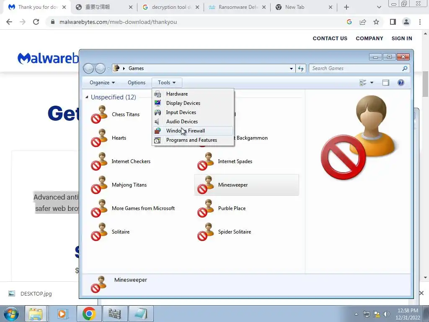
Task: Click the Chrome address bar URL
Action: point(118,22)
